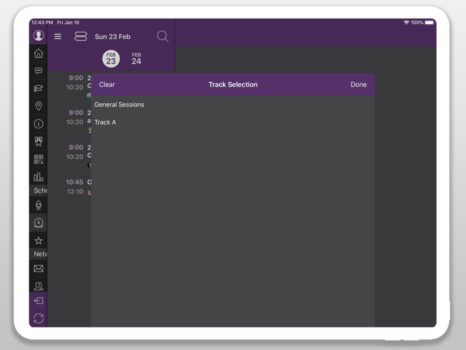Click the Track Selection title

(233, 85)
